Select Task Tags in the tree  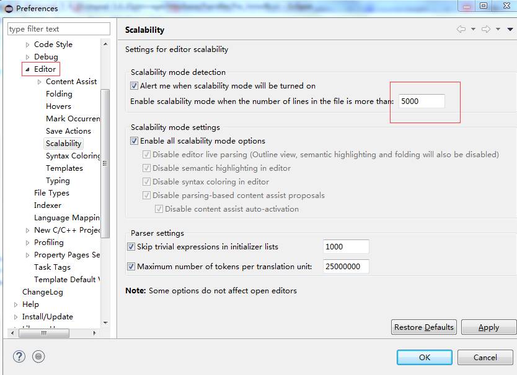(x=52, y=267)
